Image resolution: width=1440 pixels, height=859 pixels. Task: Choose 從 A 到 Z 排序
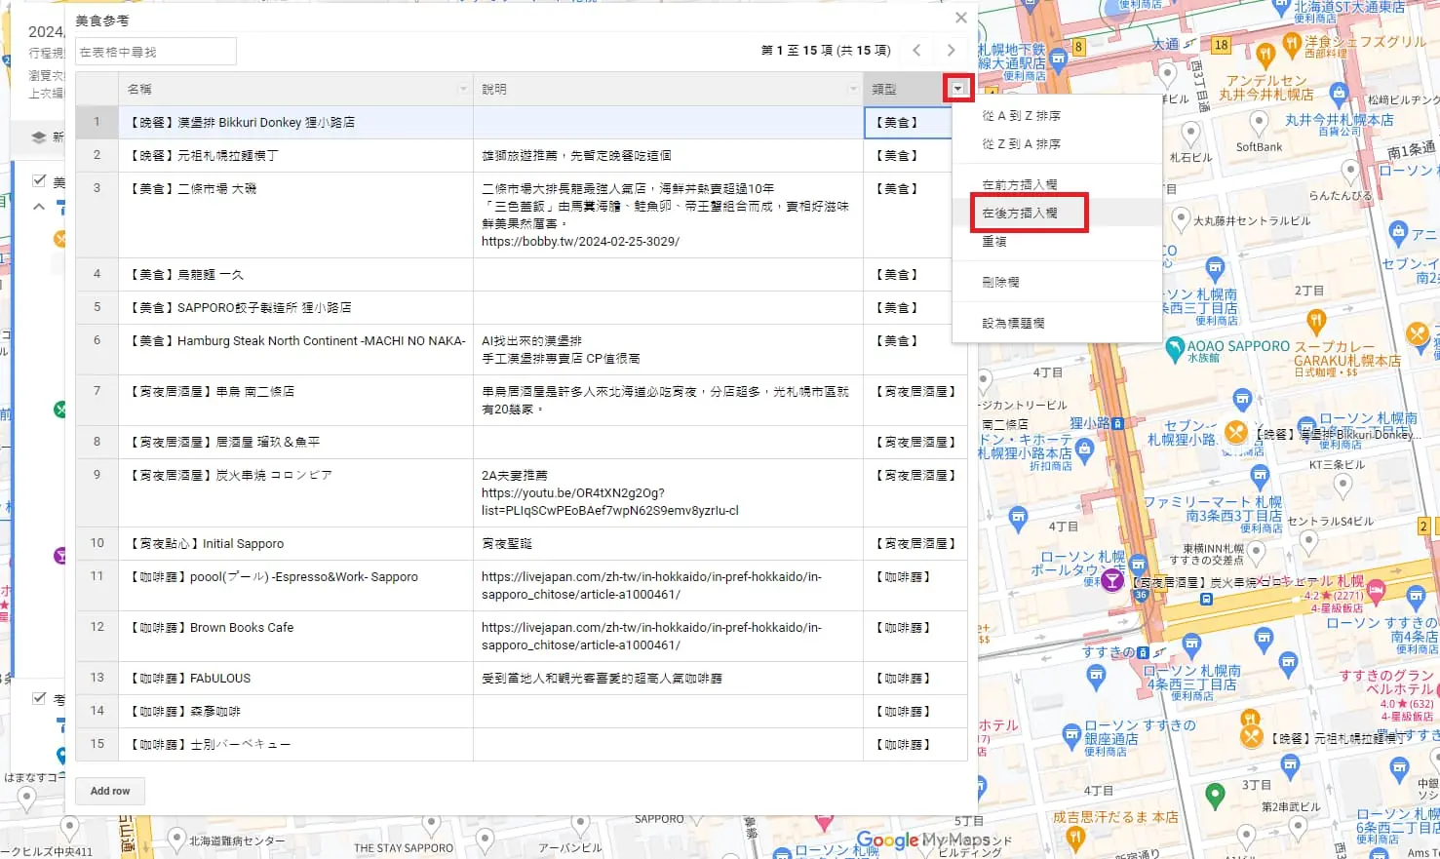[1057, 116]
